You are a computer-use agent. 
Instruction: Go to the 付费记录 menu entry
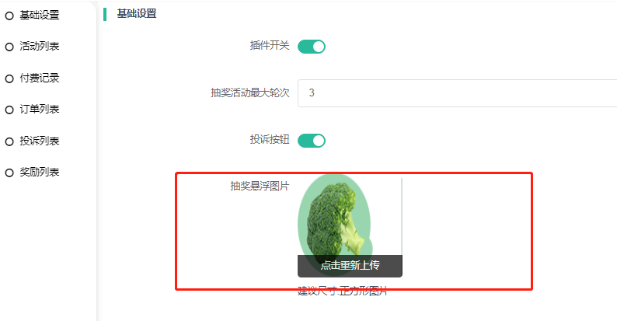[40, 78]
